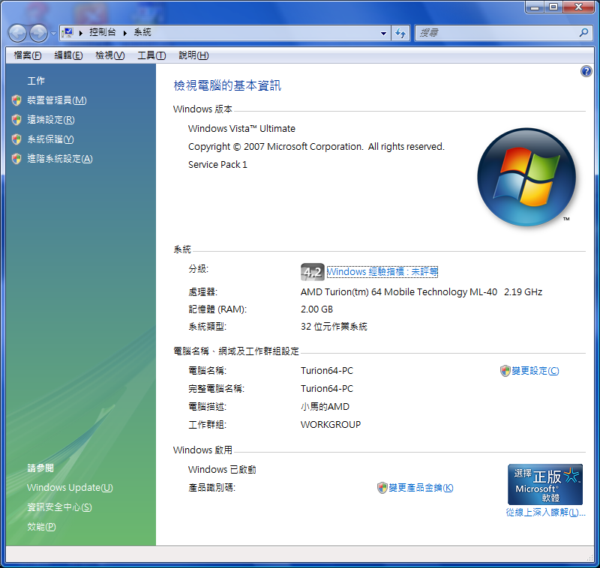Open 系統保護(V) link
Screen dimensions: 600x568
pyautogui.click(x=50, y=139)
